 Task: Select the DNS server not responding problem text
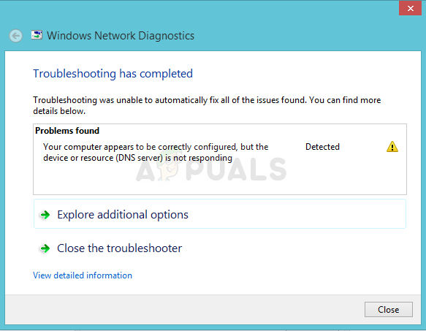tap(156, 152)
